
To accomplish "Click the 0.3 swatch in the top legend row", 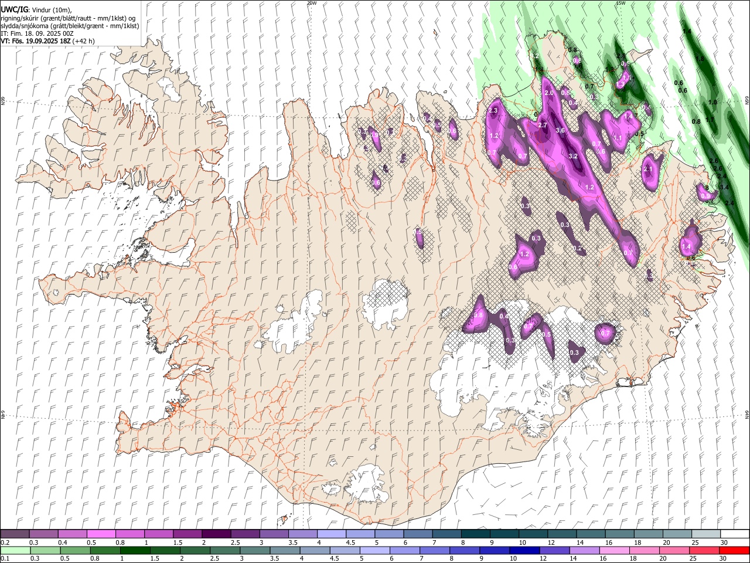I will pos(43,534).
